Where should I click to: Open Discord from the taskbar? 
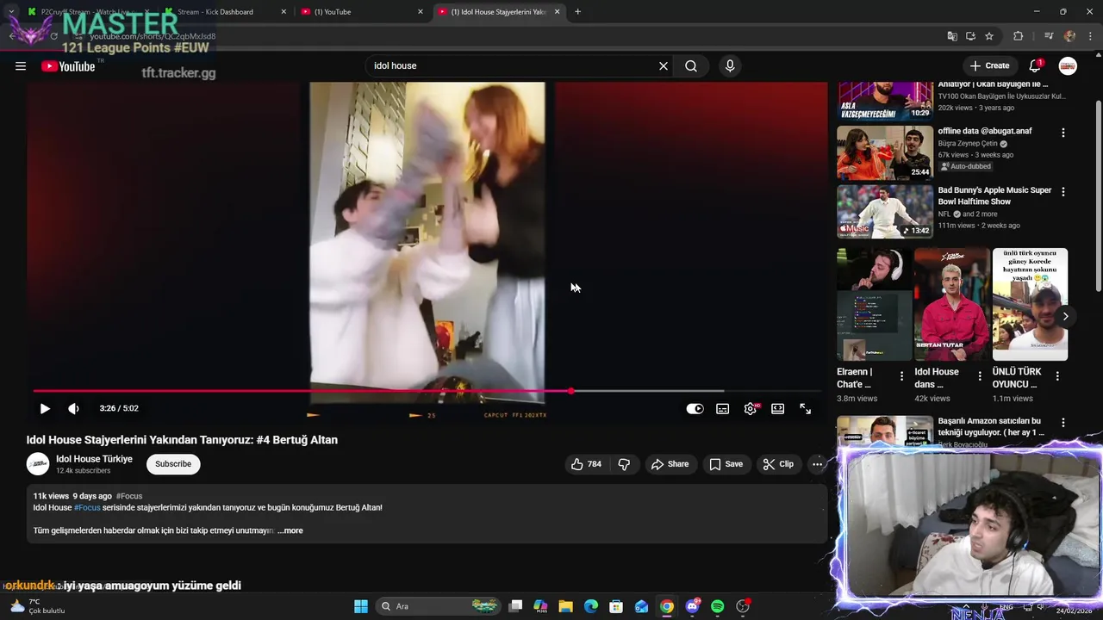pyautogui.click(x=692, y=606)
